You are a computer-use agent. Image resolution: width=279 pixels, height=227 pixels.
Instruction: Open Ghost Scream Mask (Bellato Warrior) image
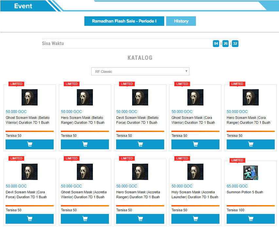29,97
